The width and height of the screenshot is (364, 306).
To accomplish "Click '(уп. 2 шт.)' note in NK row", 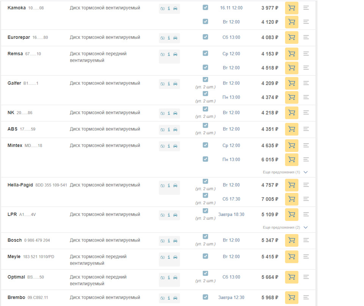I will [x=205, y=116].
